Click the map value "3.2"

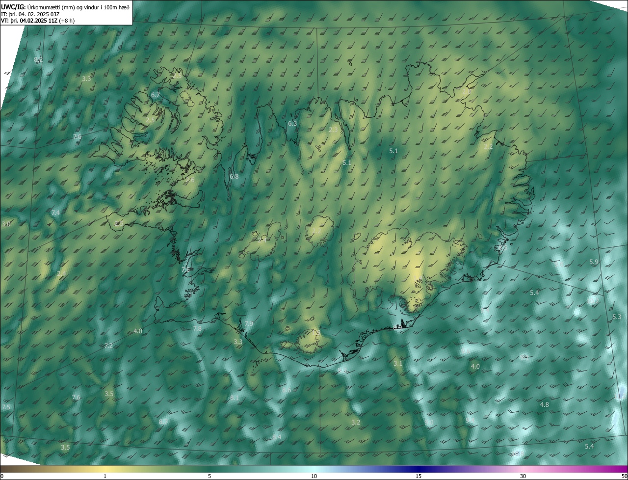click(x=356, y=422)
